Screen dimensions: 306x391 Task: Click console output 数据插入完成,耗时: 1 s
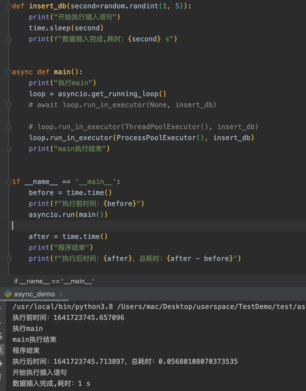click(x=52, y=383)
